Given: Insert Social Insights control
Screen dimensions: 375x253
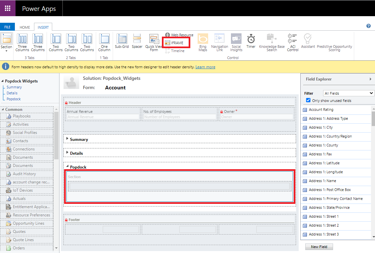Looking at the screenshot, I should [236, 43].
